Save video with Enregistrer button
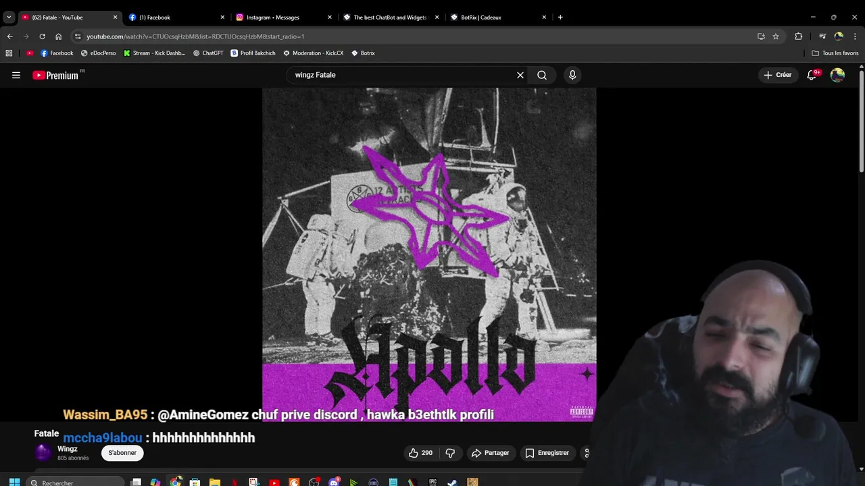 [547, 453]
